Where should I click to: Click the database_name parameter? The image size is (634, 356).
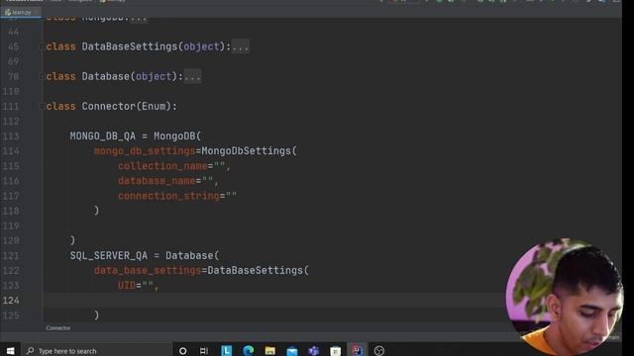(x=157, y=181)
